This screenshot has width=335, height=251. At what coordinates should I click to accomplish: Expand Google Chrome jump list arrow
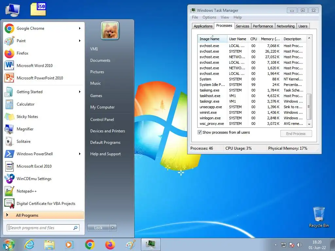click(x=80, y=28)
